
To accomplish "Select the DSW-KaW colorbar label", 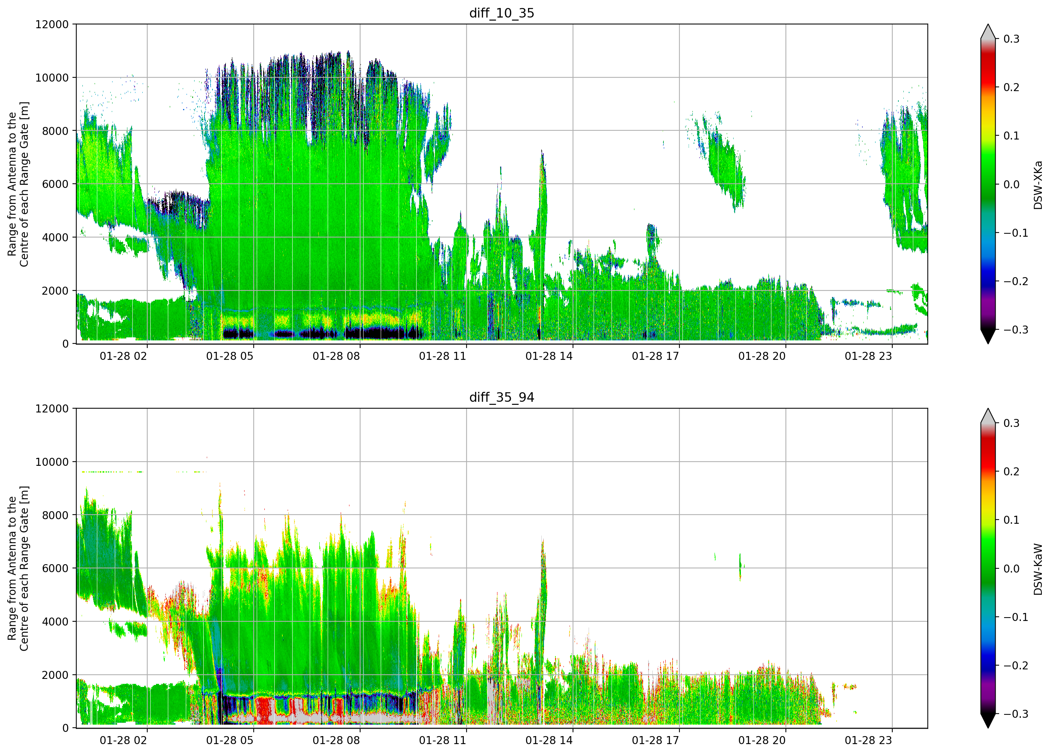I will 1038,569.
